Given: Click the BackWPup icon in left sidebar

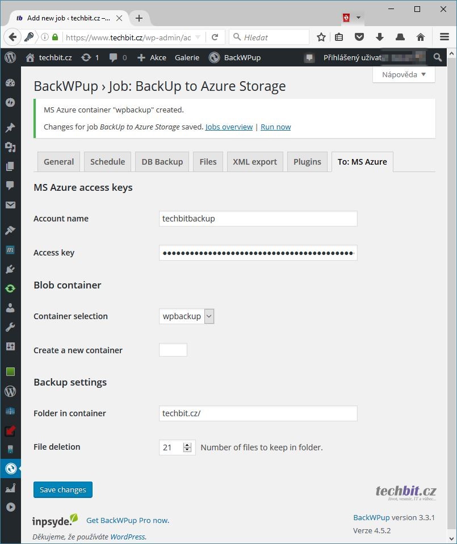Looking at the screenshot, I should pos(10,468).
